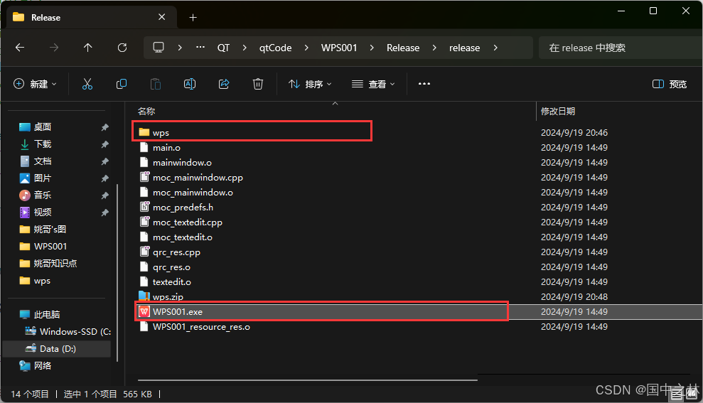Image resolution: width=703 pixels, height=403 pixels.
Task: Click the ellipsis in the address breadcrumb
Action: 200,47
